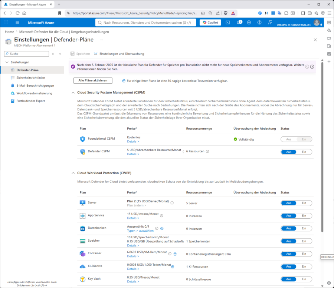Screen dimensions: 334x288
Task: Open the feedback icon in header
Action: [270, 23]
